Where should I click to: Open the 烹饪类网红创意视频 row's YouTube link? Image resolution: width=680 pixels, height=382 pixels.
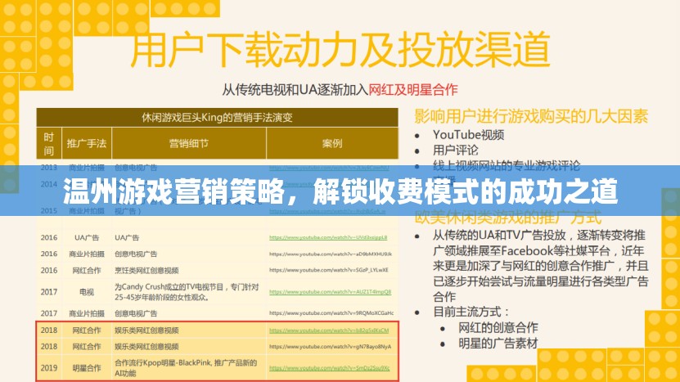[329, 270]
